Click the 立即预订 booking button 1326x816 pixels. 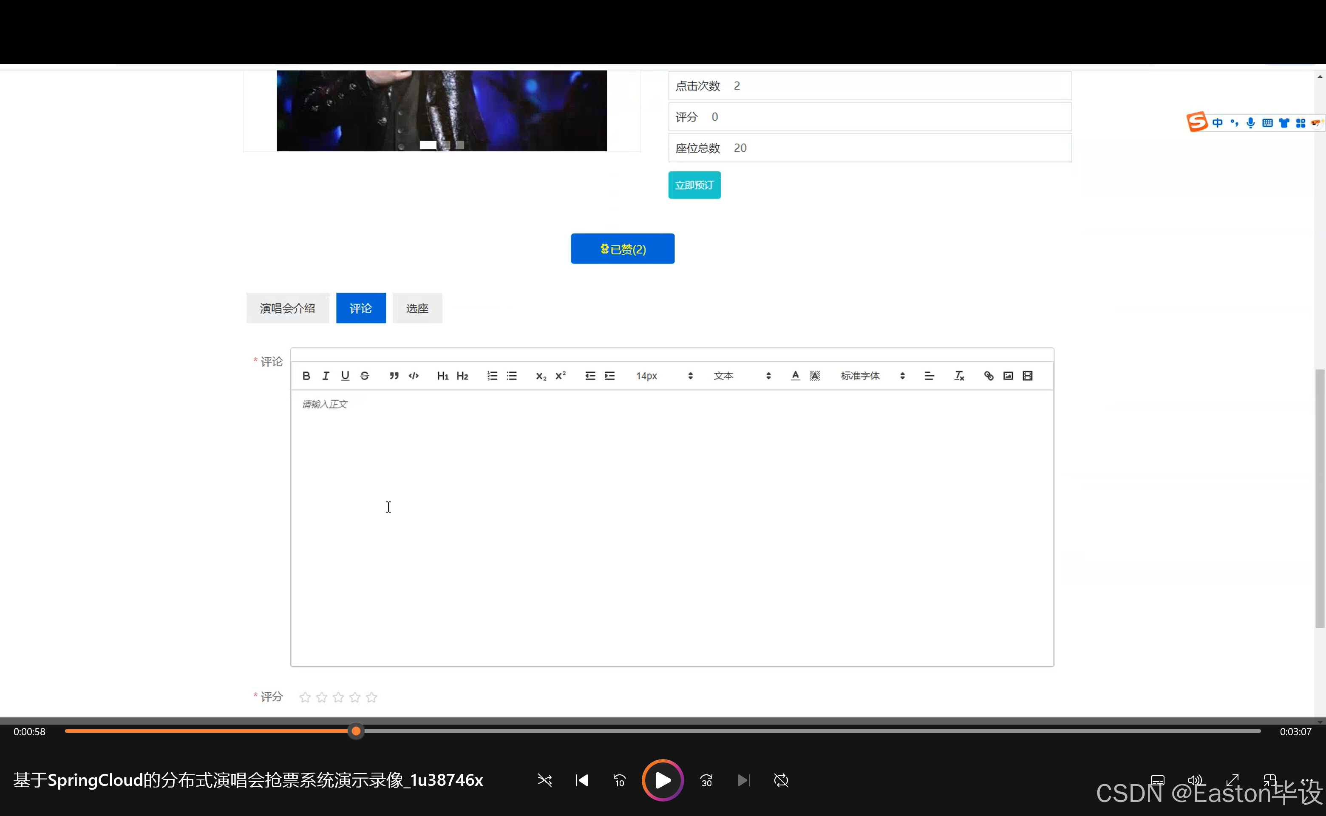click(x=694, y=185)
